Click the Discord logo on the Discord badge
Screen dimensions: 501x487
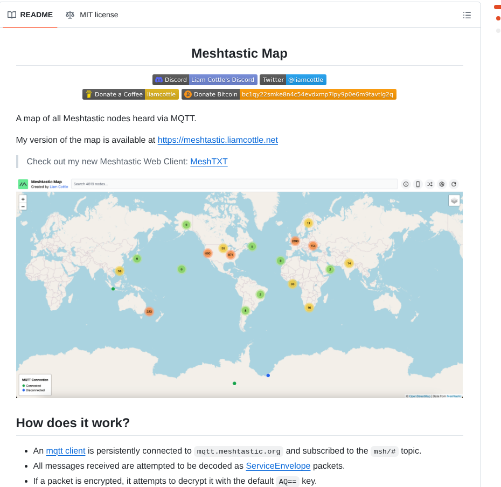point(158,79)
